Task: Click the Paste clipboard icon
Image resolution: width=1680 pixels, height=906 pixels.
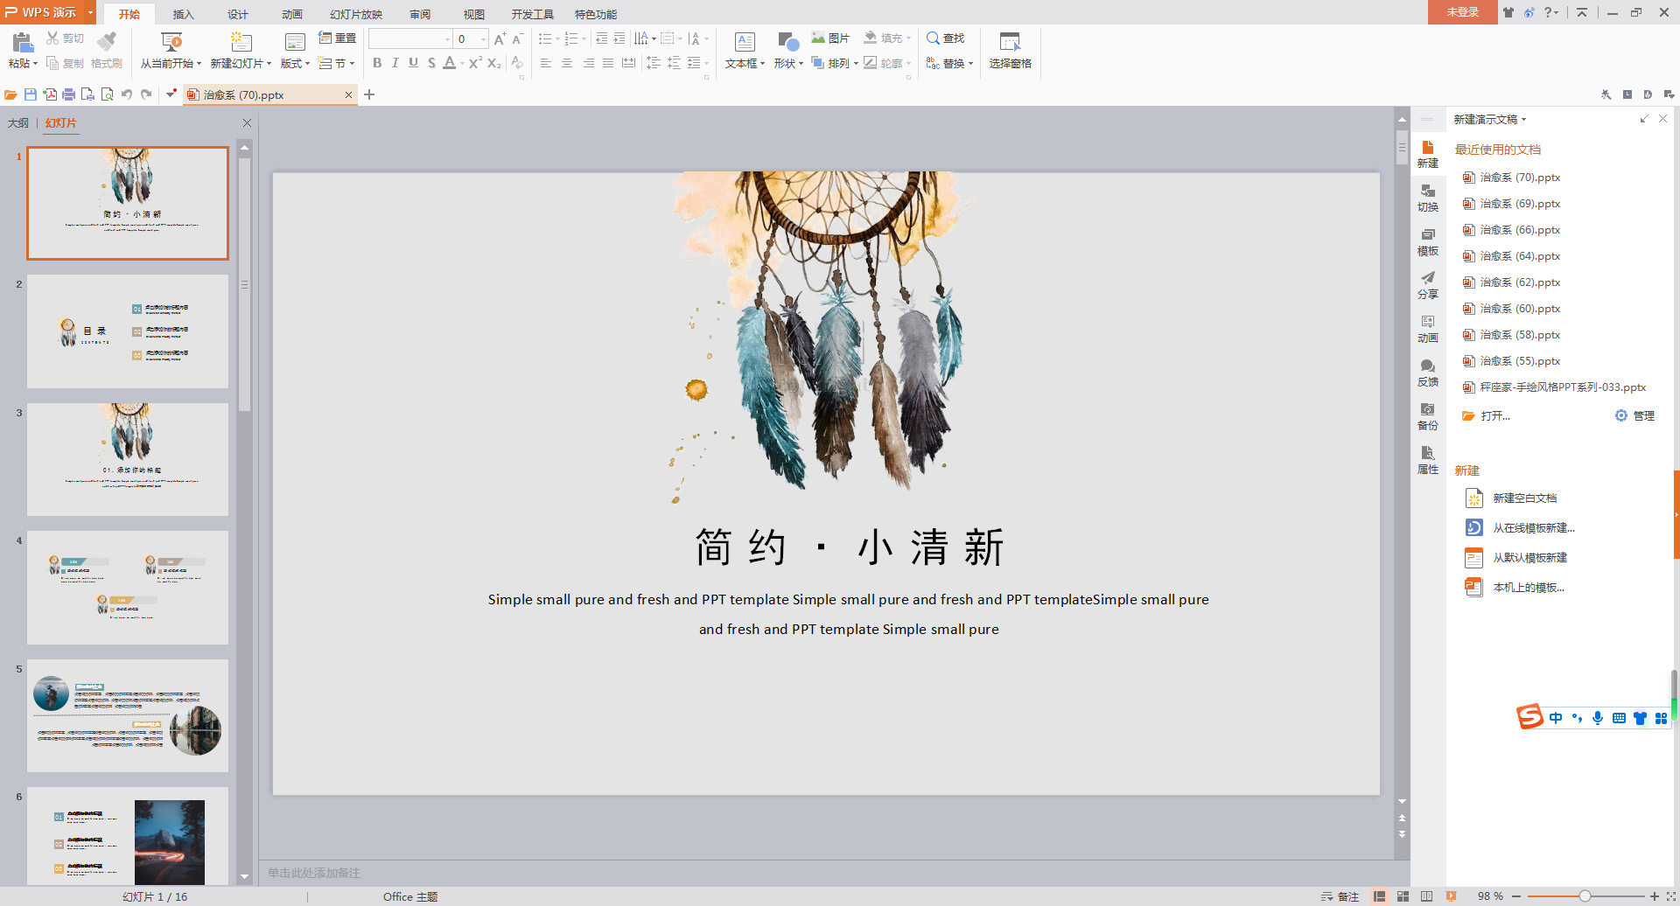Action: (x=22, y=41)
